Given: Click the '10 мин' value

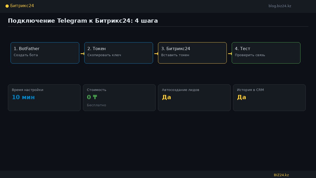Looking at the screenshot, I should [x=23, y=97].
